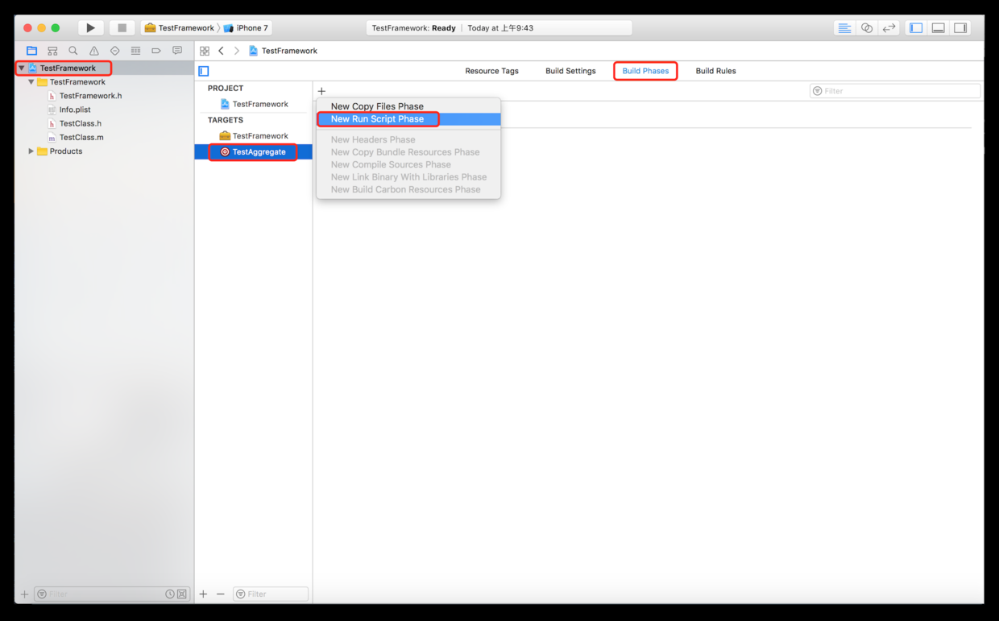The height and width of the screenshot is (621, 999).
Task: Click the add build phase plus button
Action: (x=321, y=91)
